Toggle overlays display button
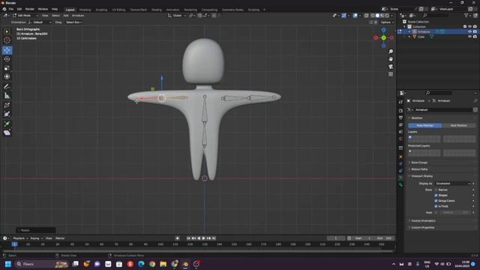Image resolution: width=480 pixels, height=270 pixels. pyautogui.click(x=355, y=16)
